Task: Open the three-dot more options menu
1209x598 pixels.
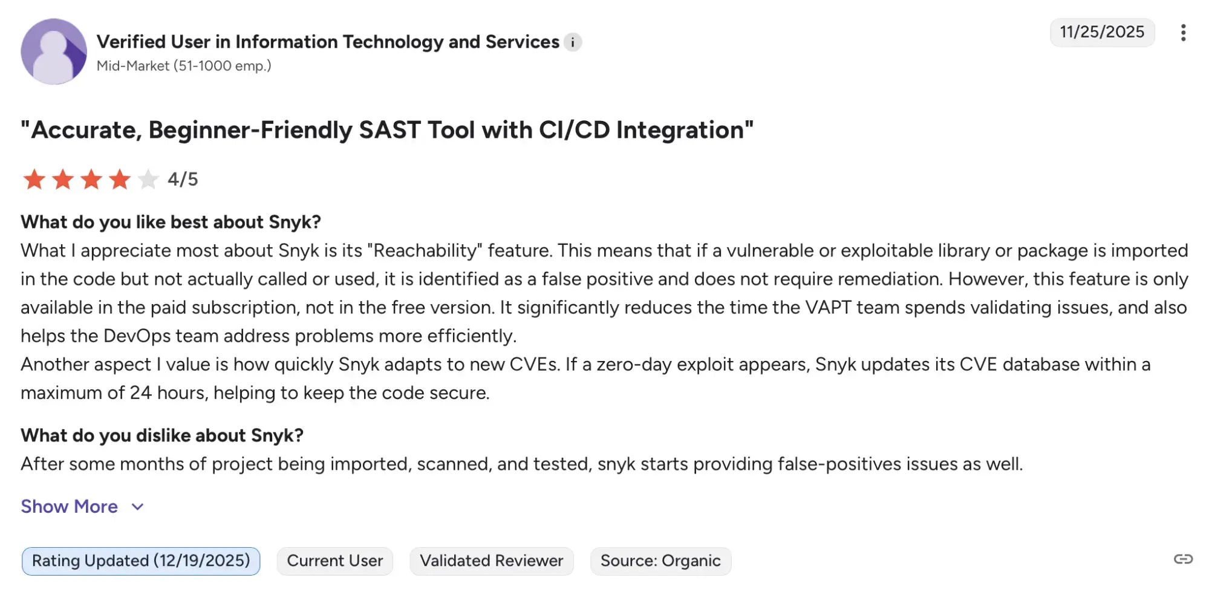Action: tap(1183, 33)
